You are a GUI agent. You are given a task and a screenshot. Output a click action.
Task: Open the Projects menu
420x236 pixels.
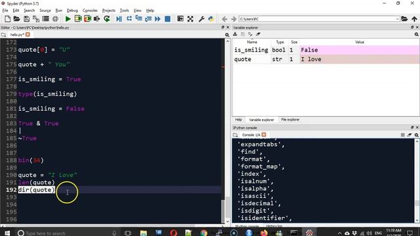coord(109,10)
